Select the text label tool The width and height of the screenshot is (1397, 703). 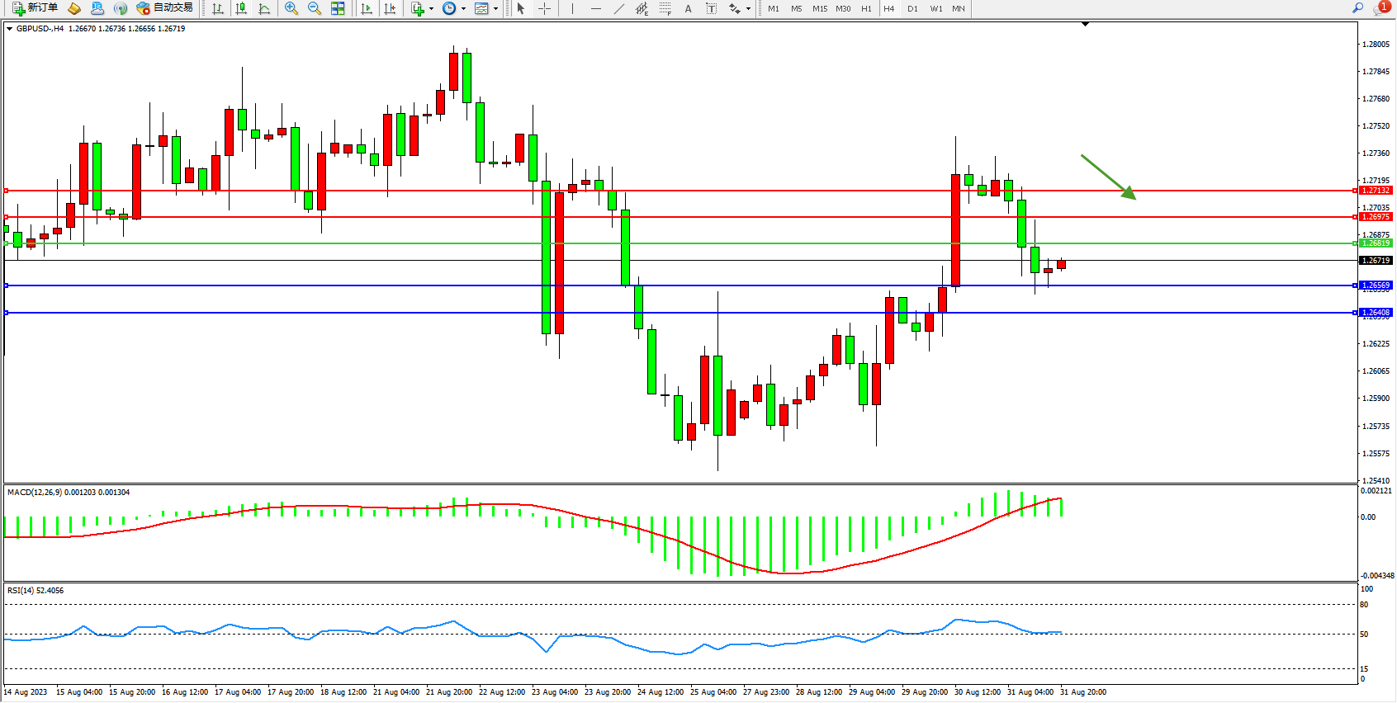pos(712,8)
